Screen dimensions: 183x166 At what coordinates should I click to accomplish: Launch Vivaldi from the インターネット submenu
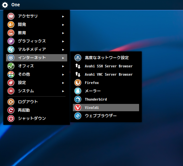tap(106, 108)
